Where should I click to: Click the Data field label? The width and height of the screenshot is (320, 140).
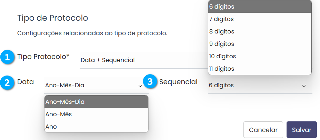point(26,82)
